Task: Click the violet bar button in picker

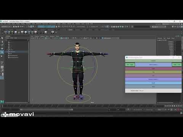Action: pyautogui.click(x=153, y=79)
